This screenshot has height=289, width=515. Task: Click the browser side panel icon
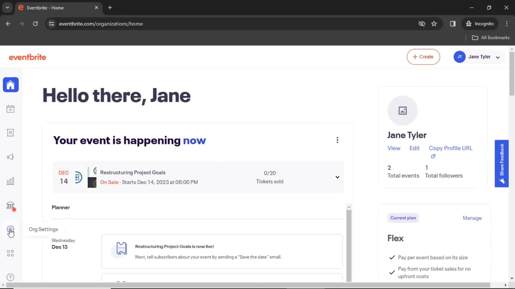tap(453, 24)
